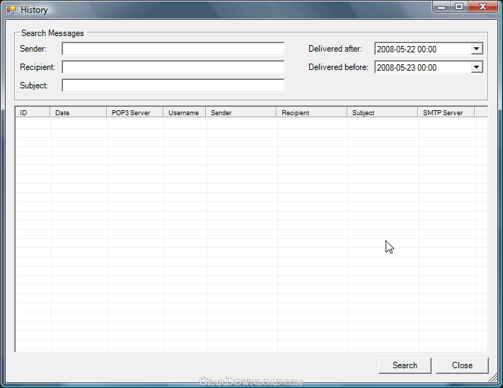Sort by the Username column header
503x388 pixels.
coord(185,112)
